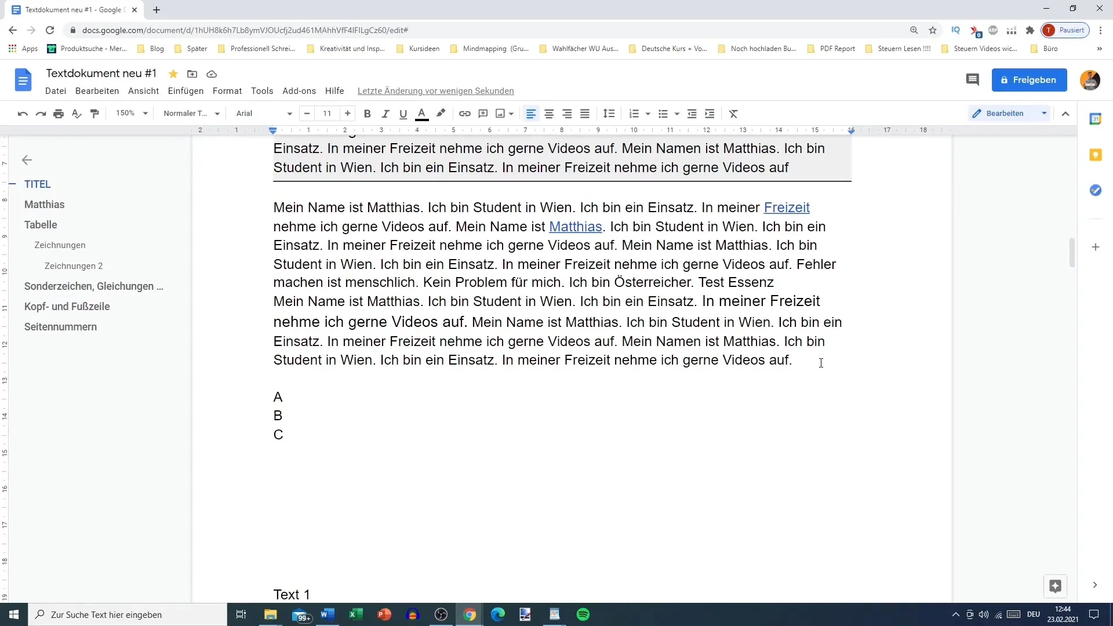Expand the text styles dropdown
This screenshot has height=626, width=1113.
click(x=217, y=113)
